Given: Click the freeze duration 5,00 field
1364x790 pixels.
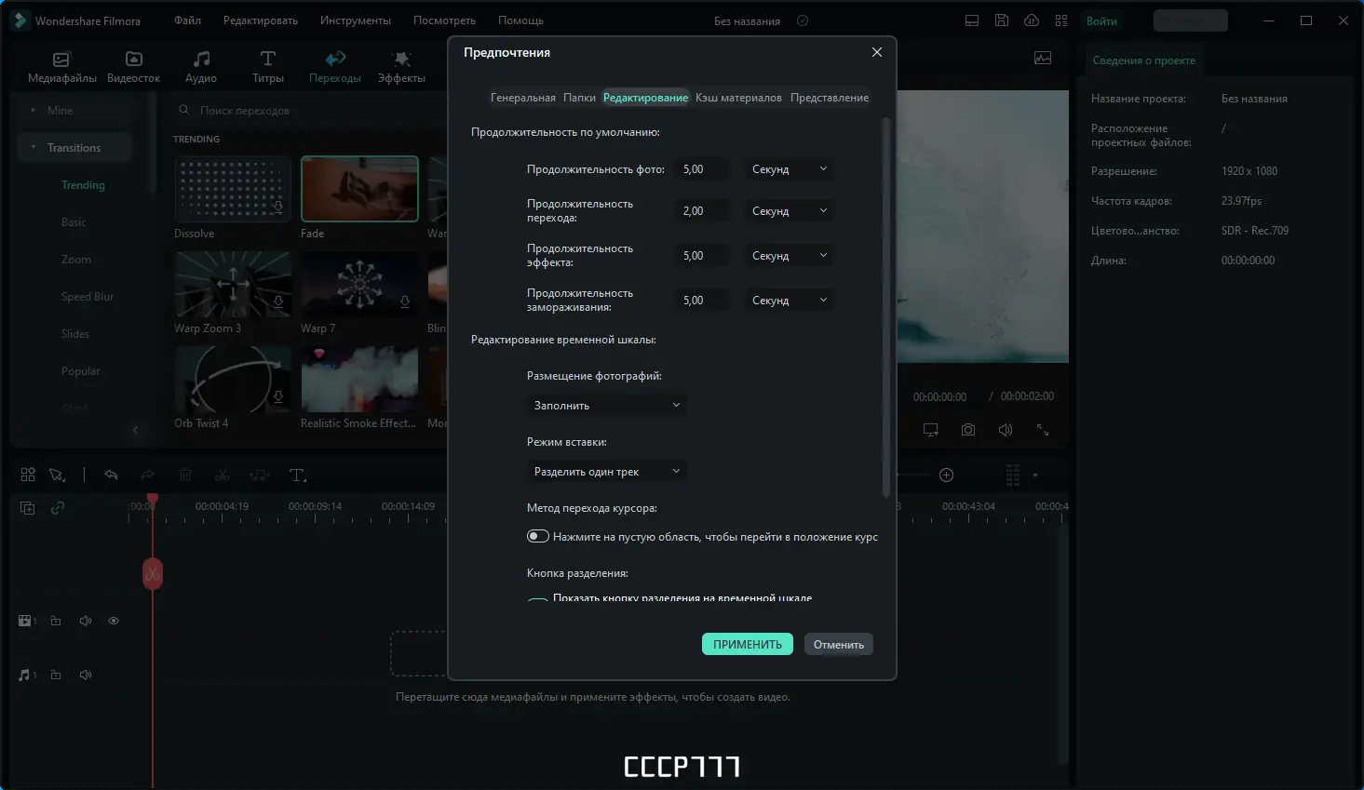Looking at the screenshot, I should point(701,301).
